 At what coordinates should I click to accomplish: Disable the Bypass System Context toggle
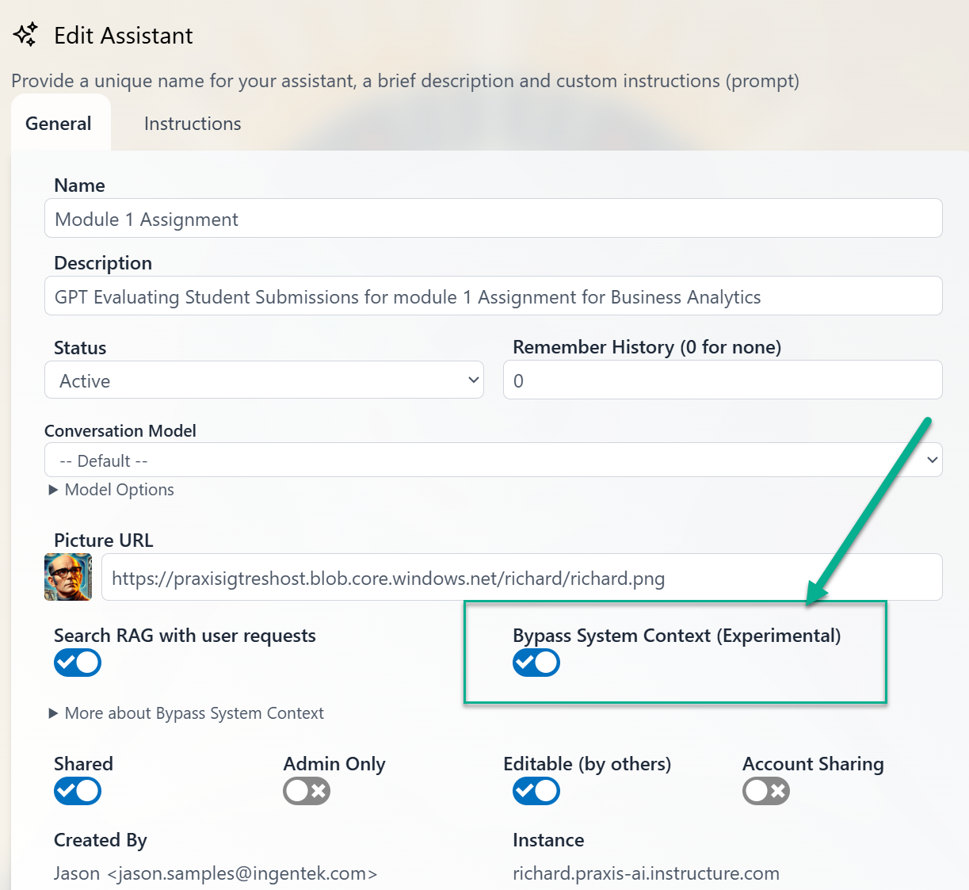(536, 663)
